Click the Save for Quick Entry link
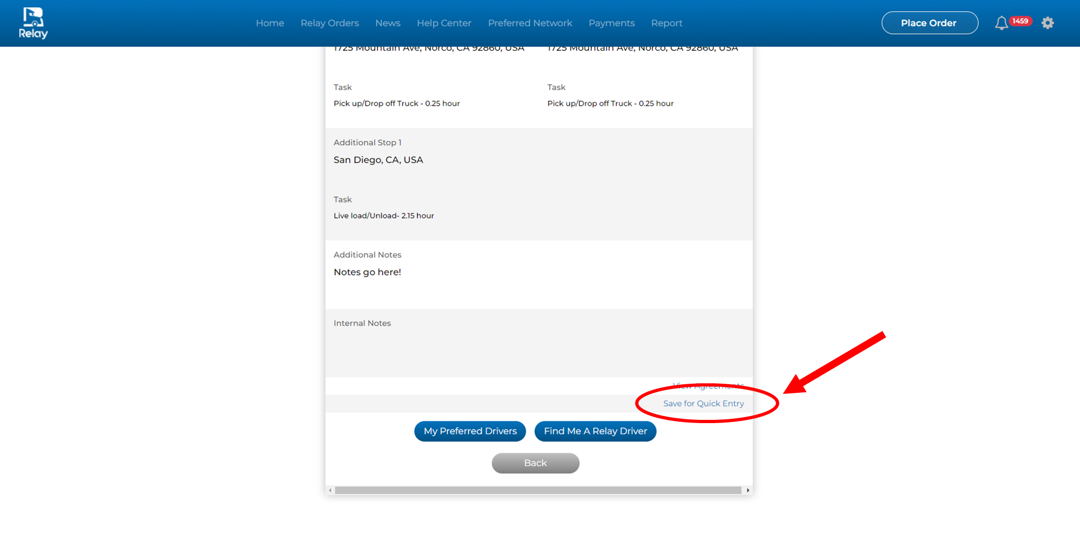This screenshot has width=1080, height=551. pos(703,404)
